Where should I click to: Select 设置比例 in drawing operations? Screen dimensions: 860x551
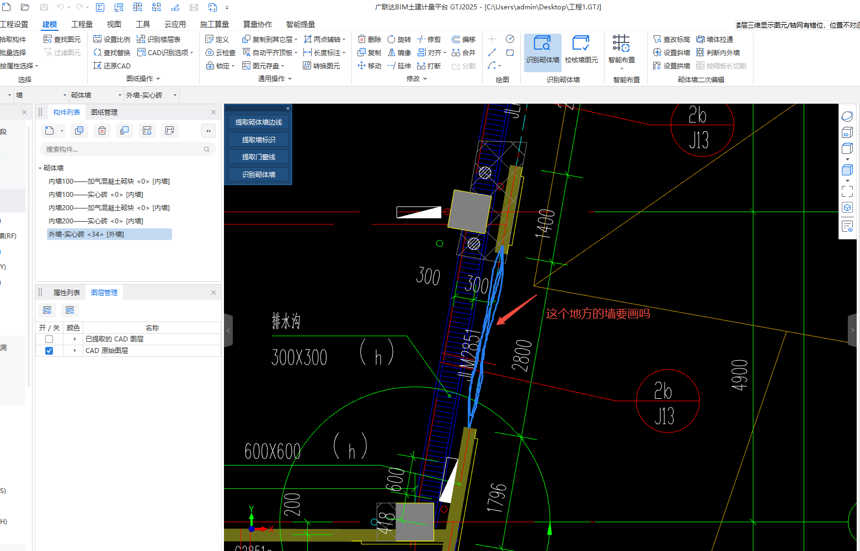[112, 39]
